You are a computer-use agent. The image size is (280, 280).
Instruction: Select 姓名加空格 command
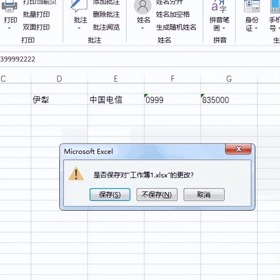(173, 14)
